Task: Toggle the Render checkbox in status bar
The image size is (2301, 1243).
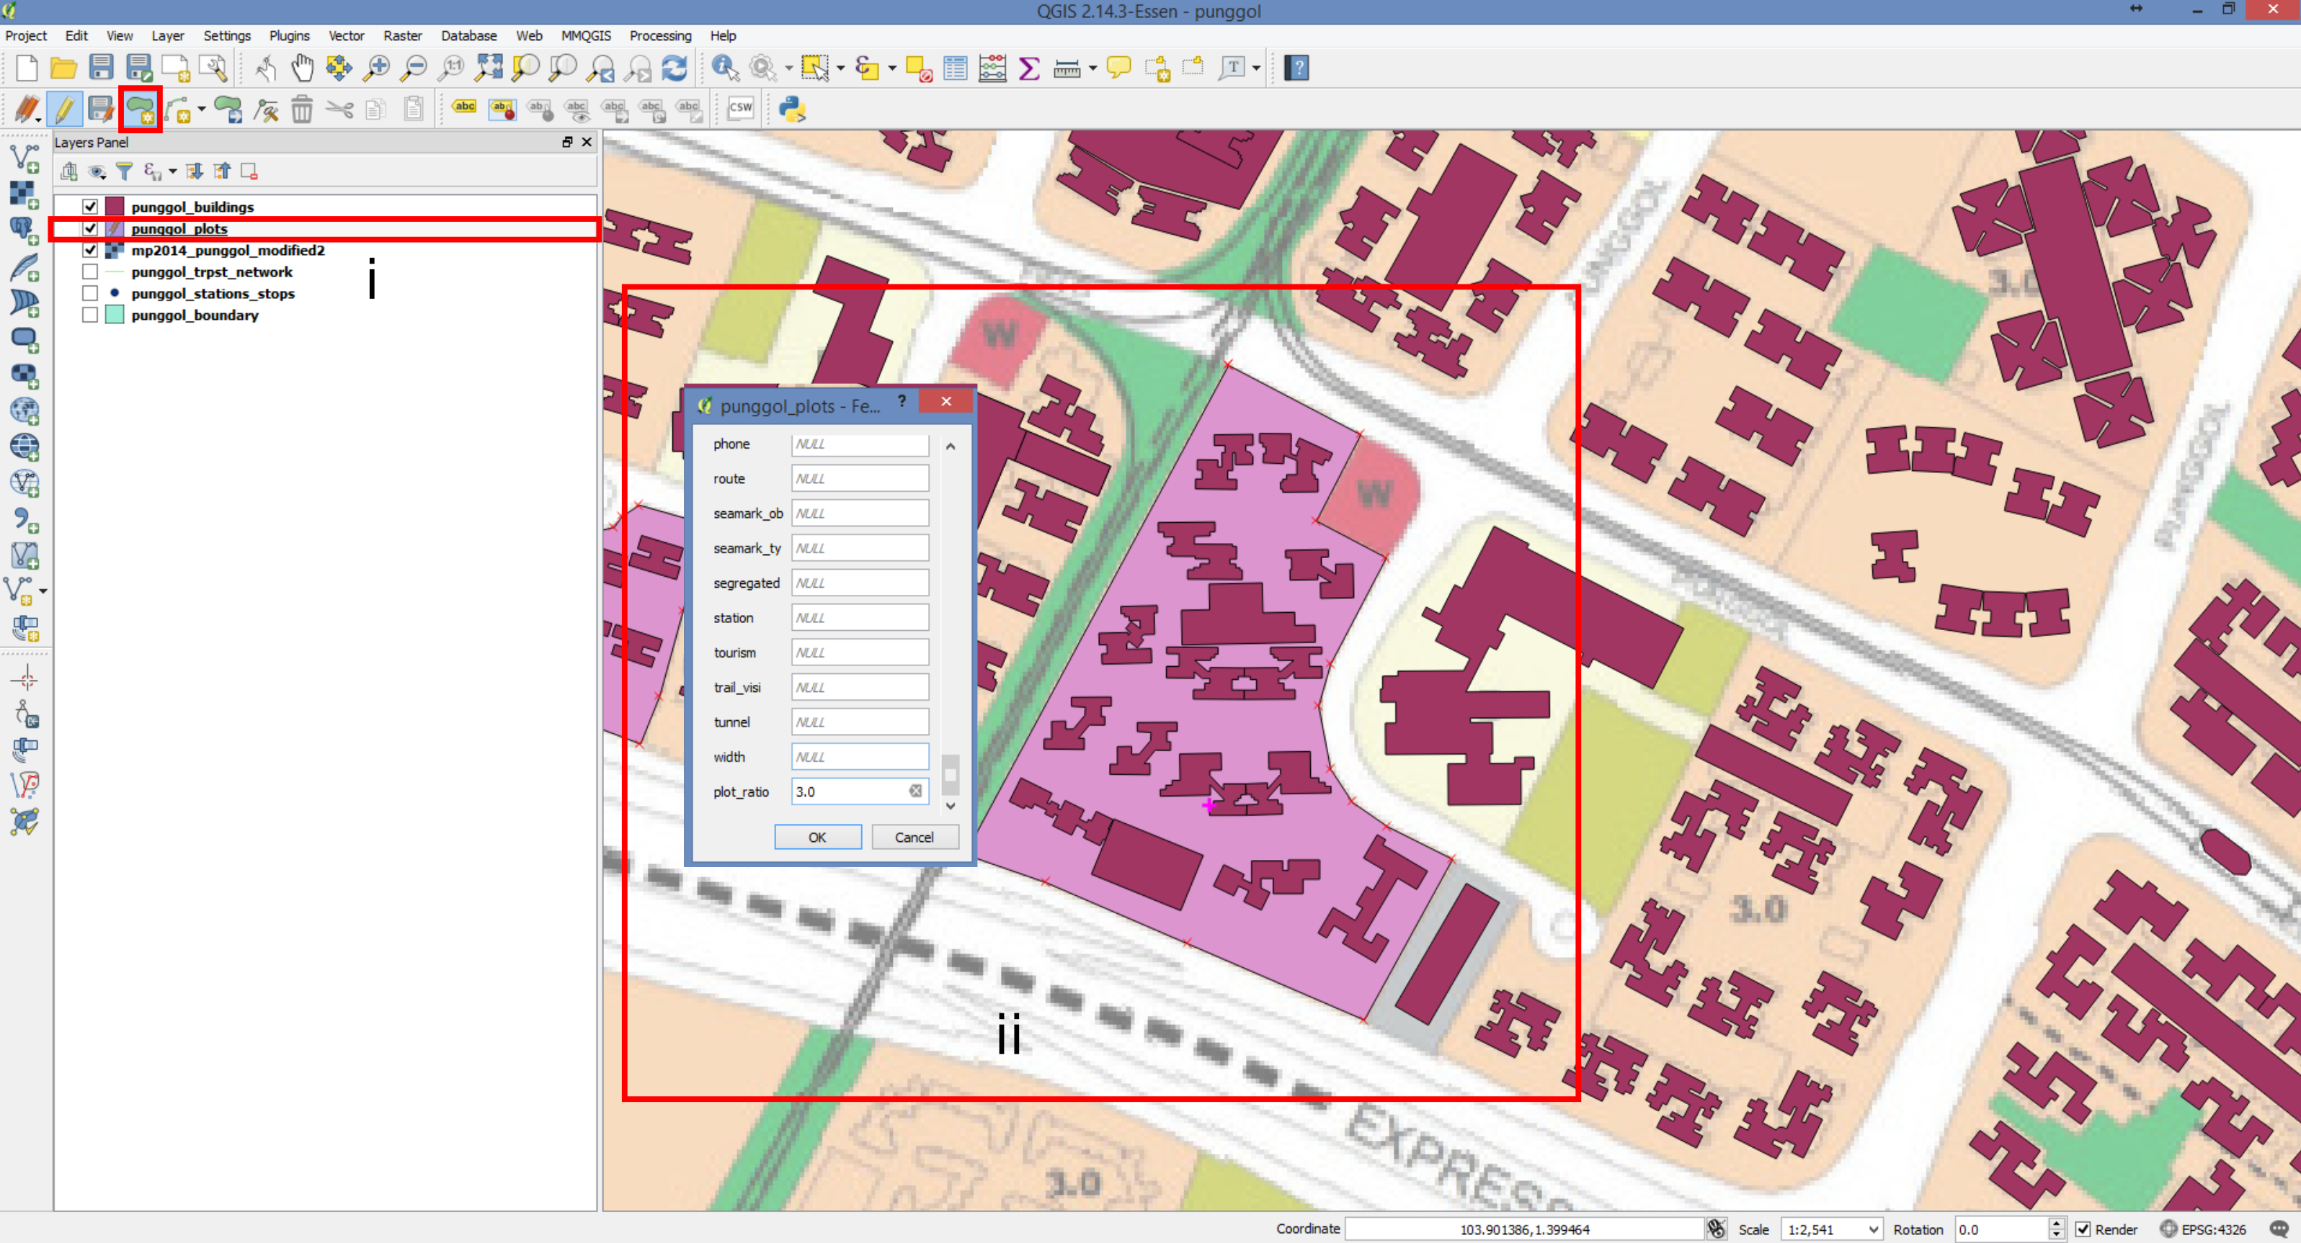Action: [2082, 1229]
